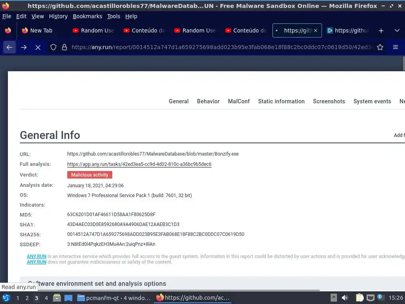Open the Bookmarks menu
405x304 pixels.
pyautogui.click(x=87, y=16)
